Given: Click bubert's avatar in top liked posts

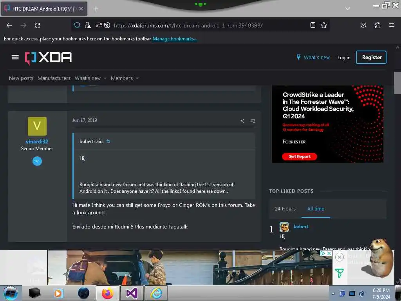Looking at the screenshot, I should 284,227.
